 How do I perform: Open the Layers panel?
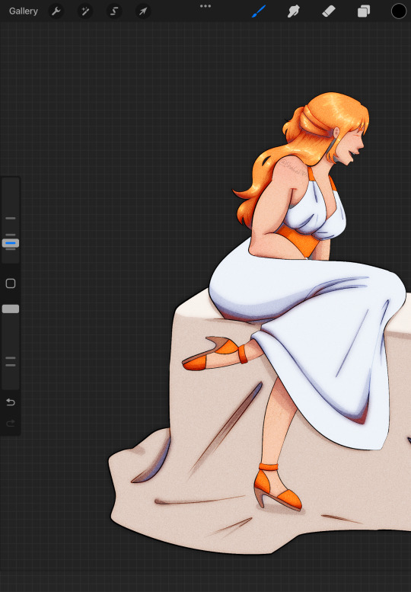click(364, 11)
